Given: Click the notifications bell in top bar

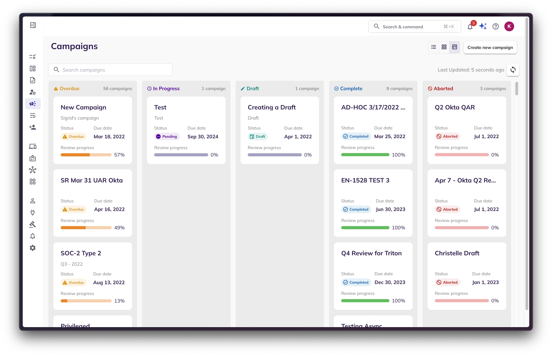Looking at the screenshot, I should tap(470, 27).
